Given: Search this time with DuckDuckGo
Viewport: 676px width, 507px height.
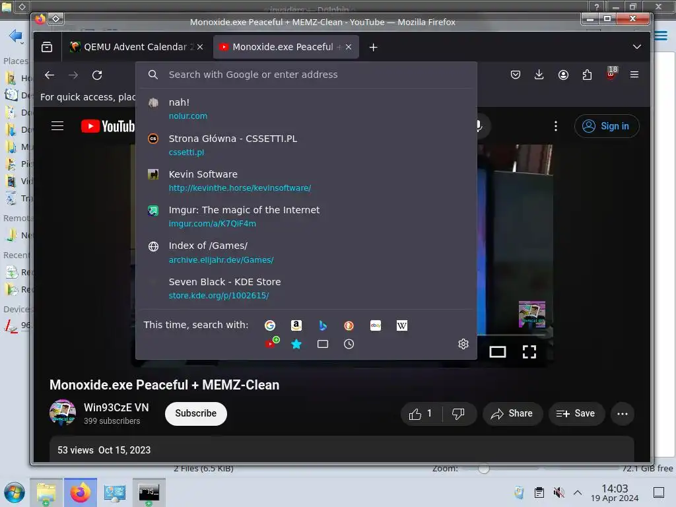Looking at the screenshot, I should pyautogui.click(x=349, y=325).
